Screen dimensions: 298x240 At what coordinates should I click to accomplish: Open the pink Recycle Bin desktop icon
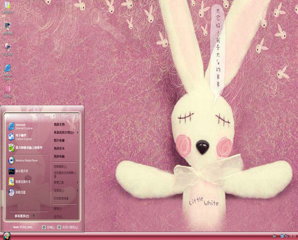pyautogui.click(x=8, y=92)
